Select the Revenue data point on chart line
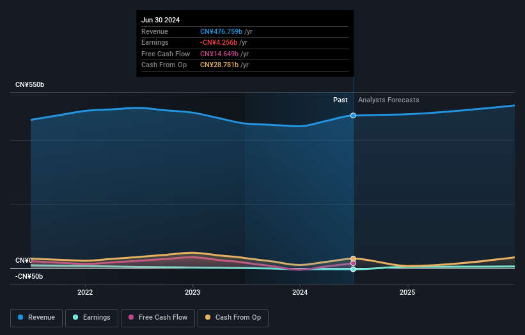Screen dimensions: 525x335 pyautogui.click(x=353, y=116)
